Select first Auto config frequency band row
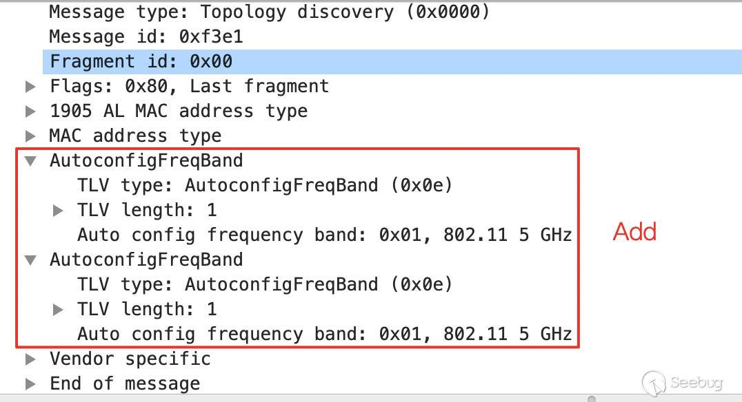 [324, 235]
